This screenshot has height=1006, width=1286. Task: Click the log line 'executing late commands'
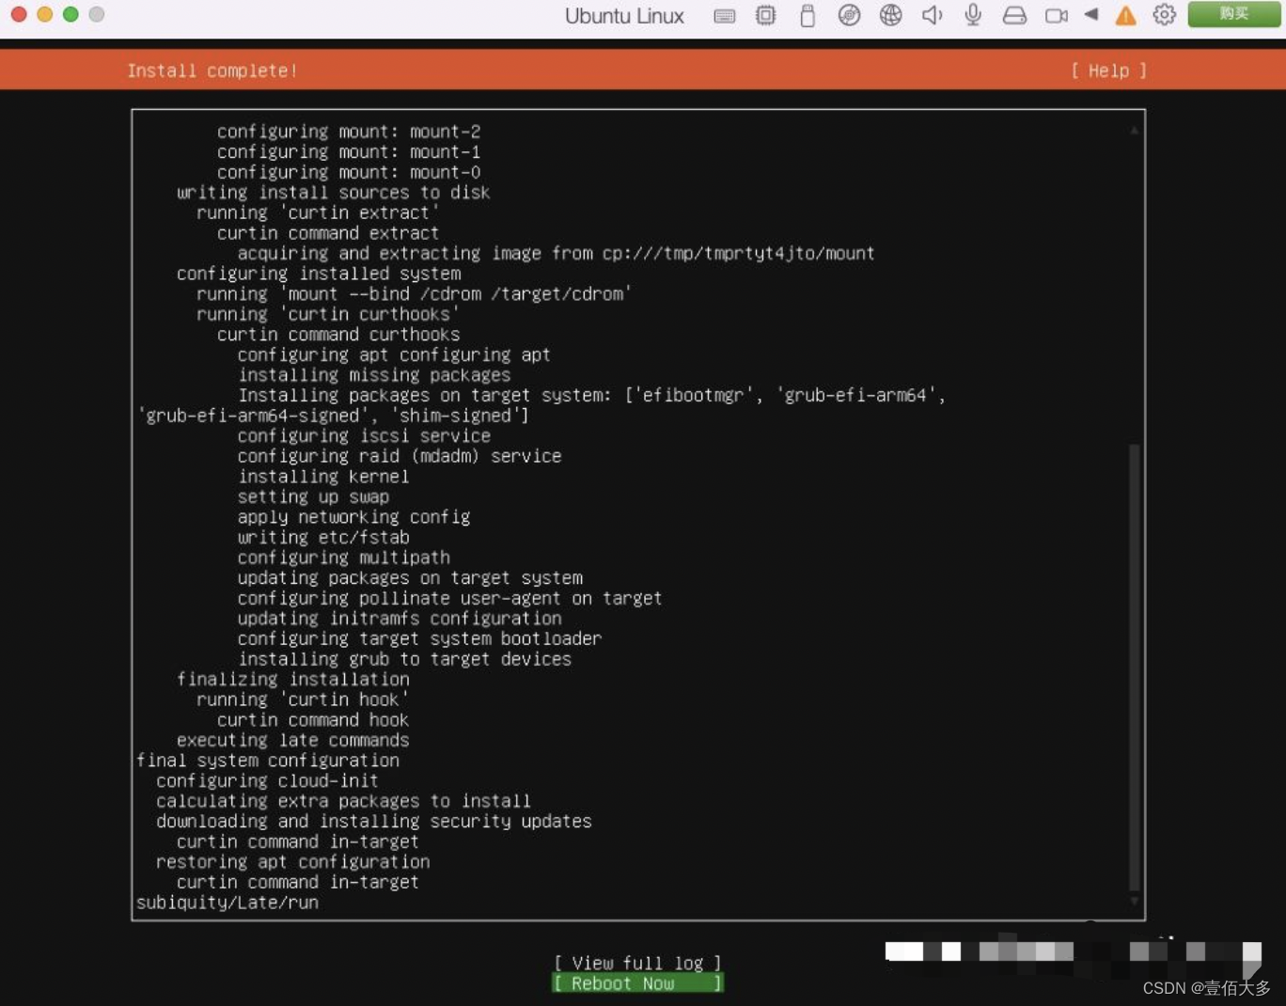point(293,741)
